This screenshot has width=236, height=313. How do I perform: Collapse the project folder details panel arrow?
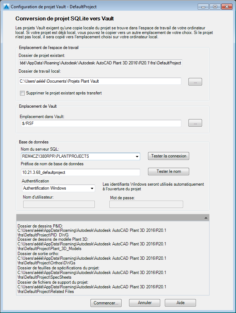[206, 218]
